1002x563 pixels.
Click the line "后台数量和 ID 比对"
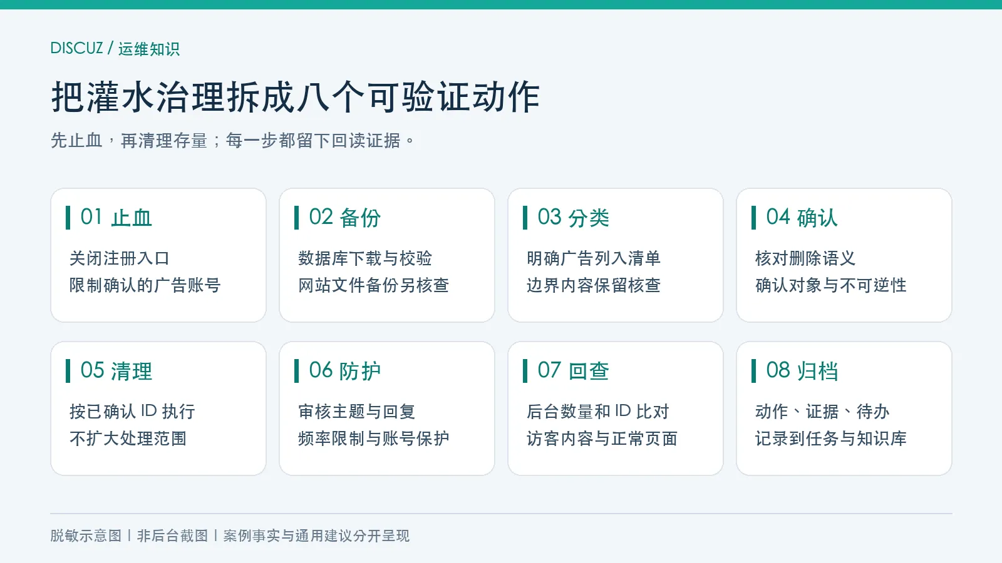(598, 412)
